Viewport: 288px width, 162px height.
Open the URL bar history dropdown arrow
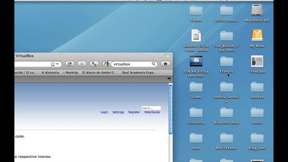(57, 64)
